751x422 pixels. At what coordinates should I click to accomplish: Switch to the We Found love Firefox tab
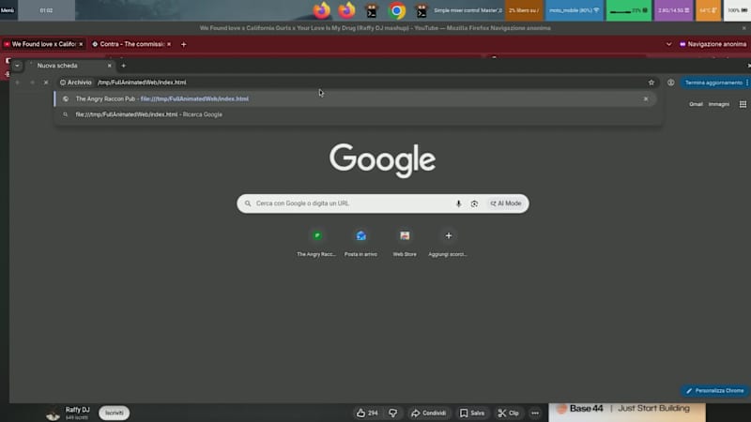click(43, 44)
